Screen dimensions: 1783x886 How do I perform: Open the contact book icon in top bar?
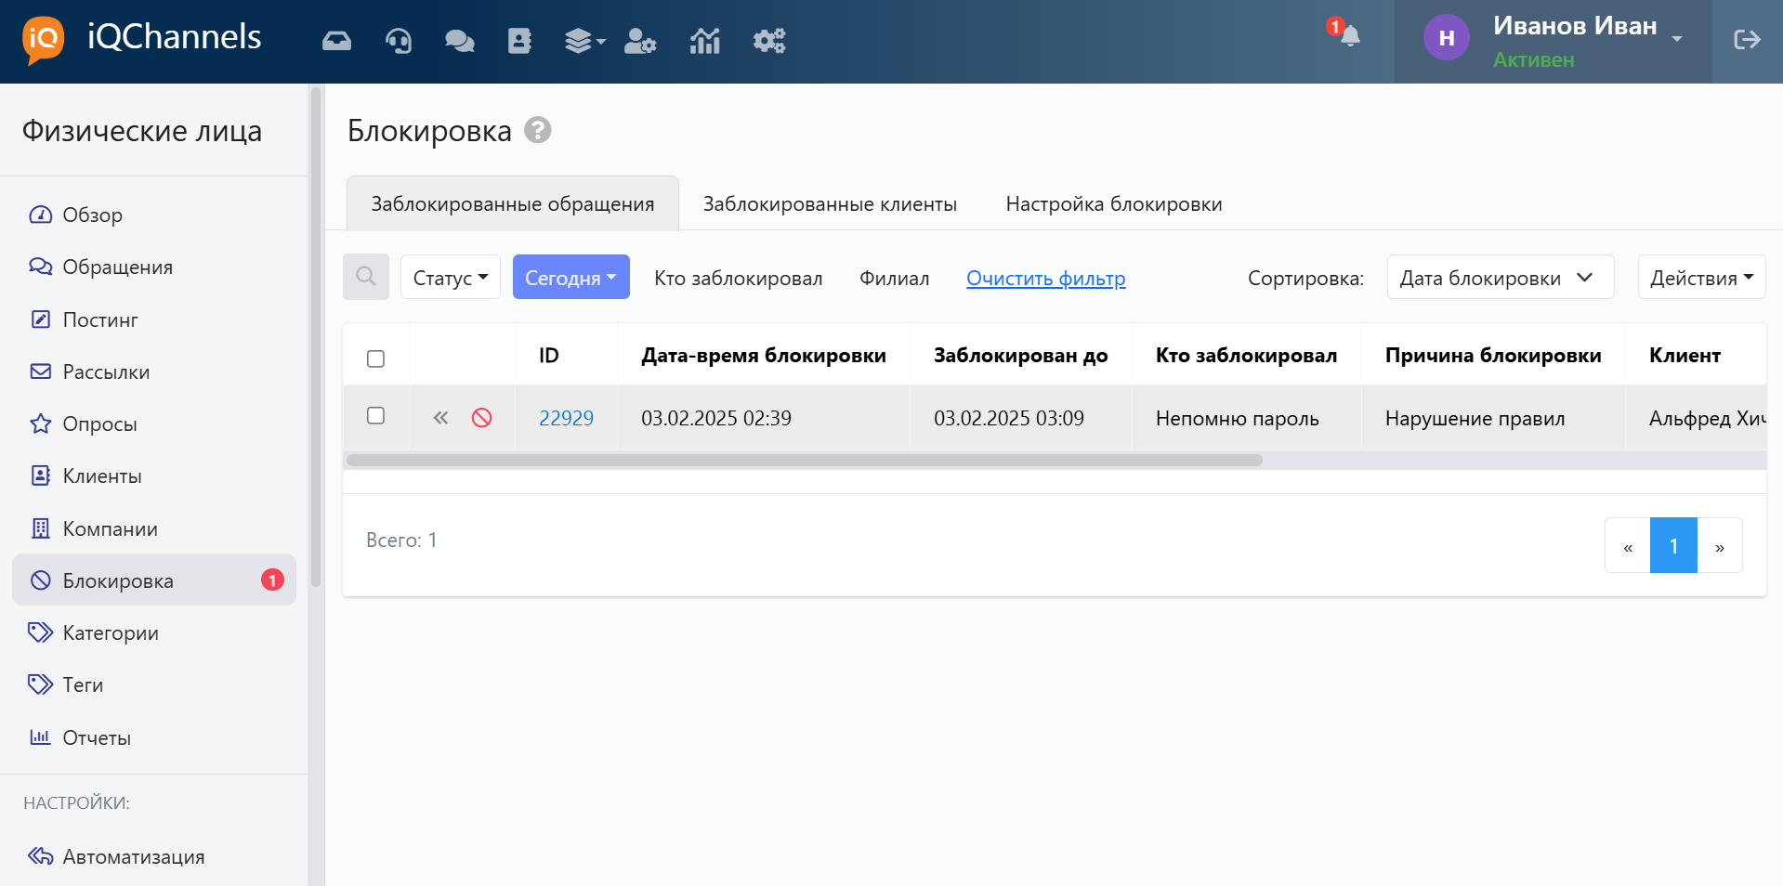519,41
